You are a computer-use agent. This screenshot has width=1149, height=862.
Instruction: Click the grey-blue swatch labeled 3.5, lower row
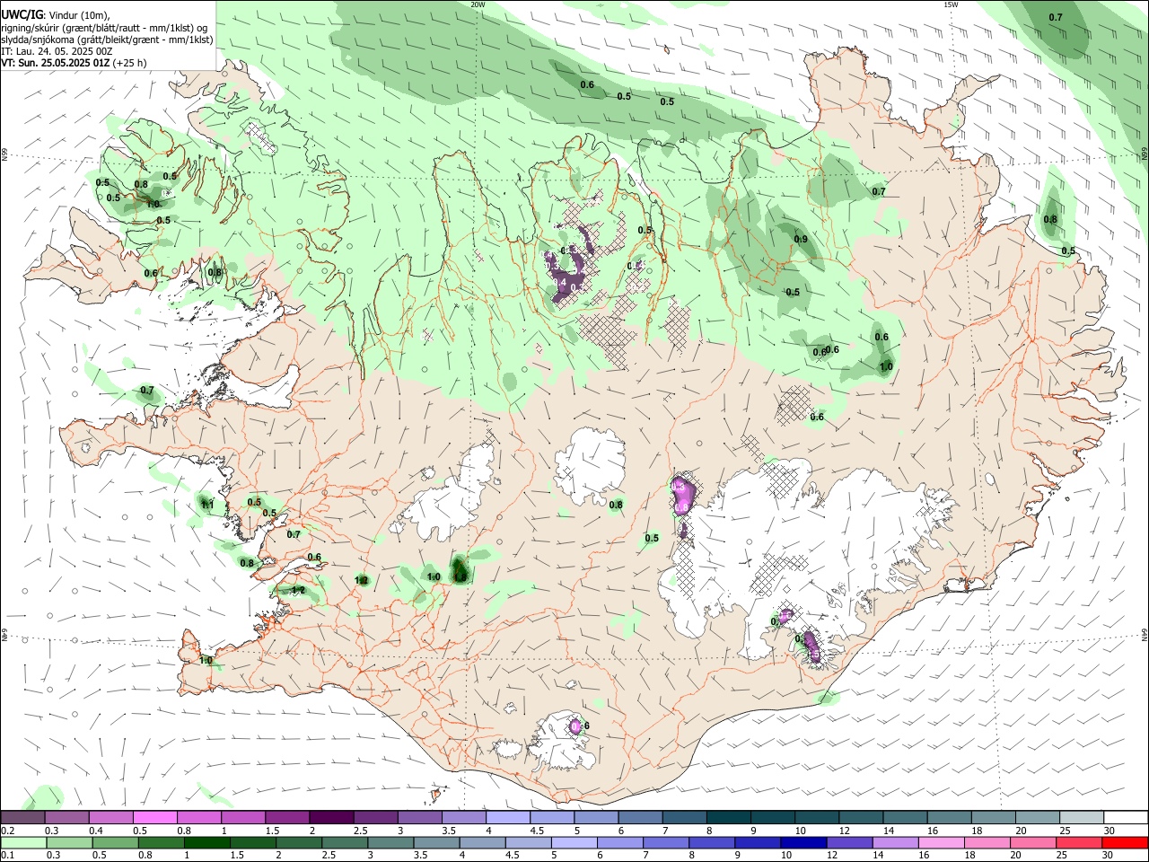point(437,843)
